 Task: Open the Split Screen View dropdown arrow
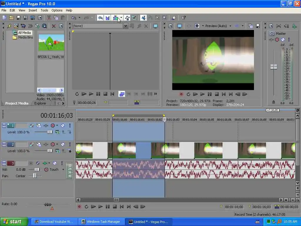(203, 26)
